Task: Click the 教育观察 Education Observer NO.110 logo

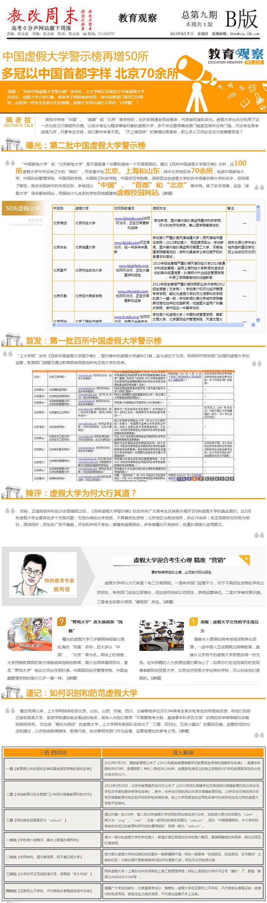Action: point(235,57)
